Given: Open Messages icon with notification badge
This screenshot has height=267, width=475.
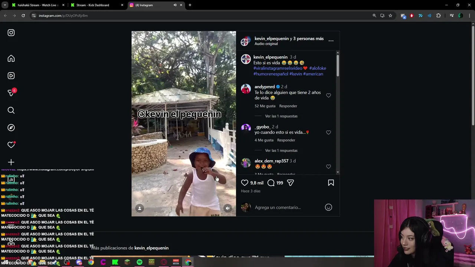Looking at the screenshot, I should click(11, 93).
